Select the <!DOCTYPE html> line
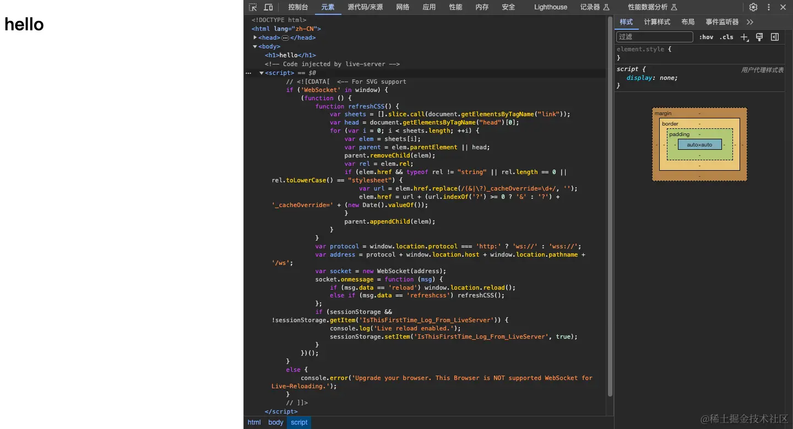 279,20
